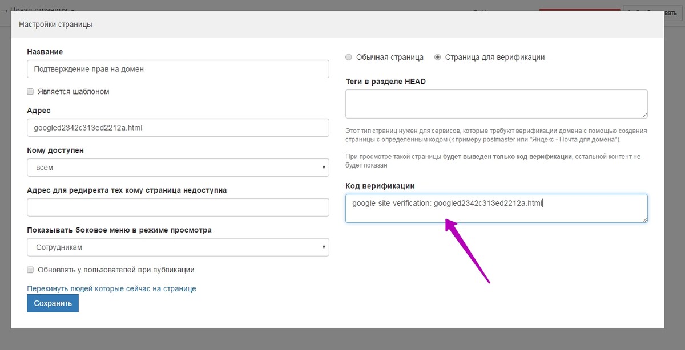Expand the Сотрудникам side menu dropdown
This screenshot has height=350, width=685.
[178, 247]
